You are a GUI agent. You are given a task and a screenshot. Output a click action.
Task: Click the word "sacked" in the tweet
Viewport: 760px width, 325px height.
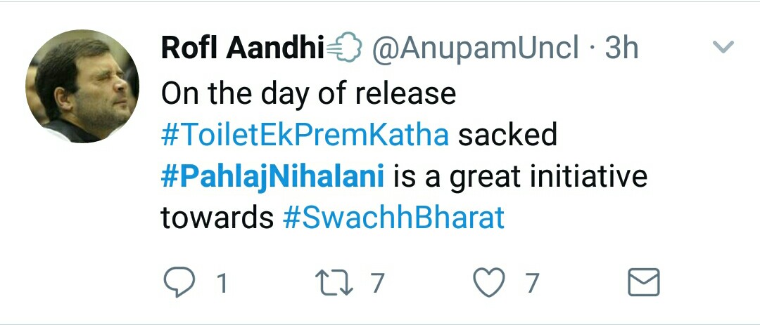tap(507, 135)
